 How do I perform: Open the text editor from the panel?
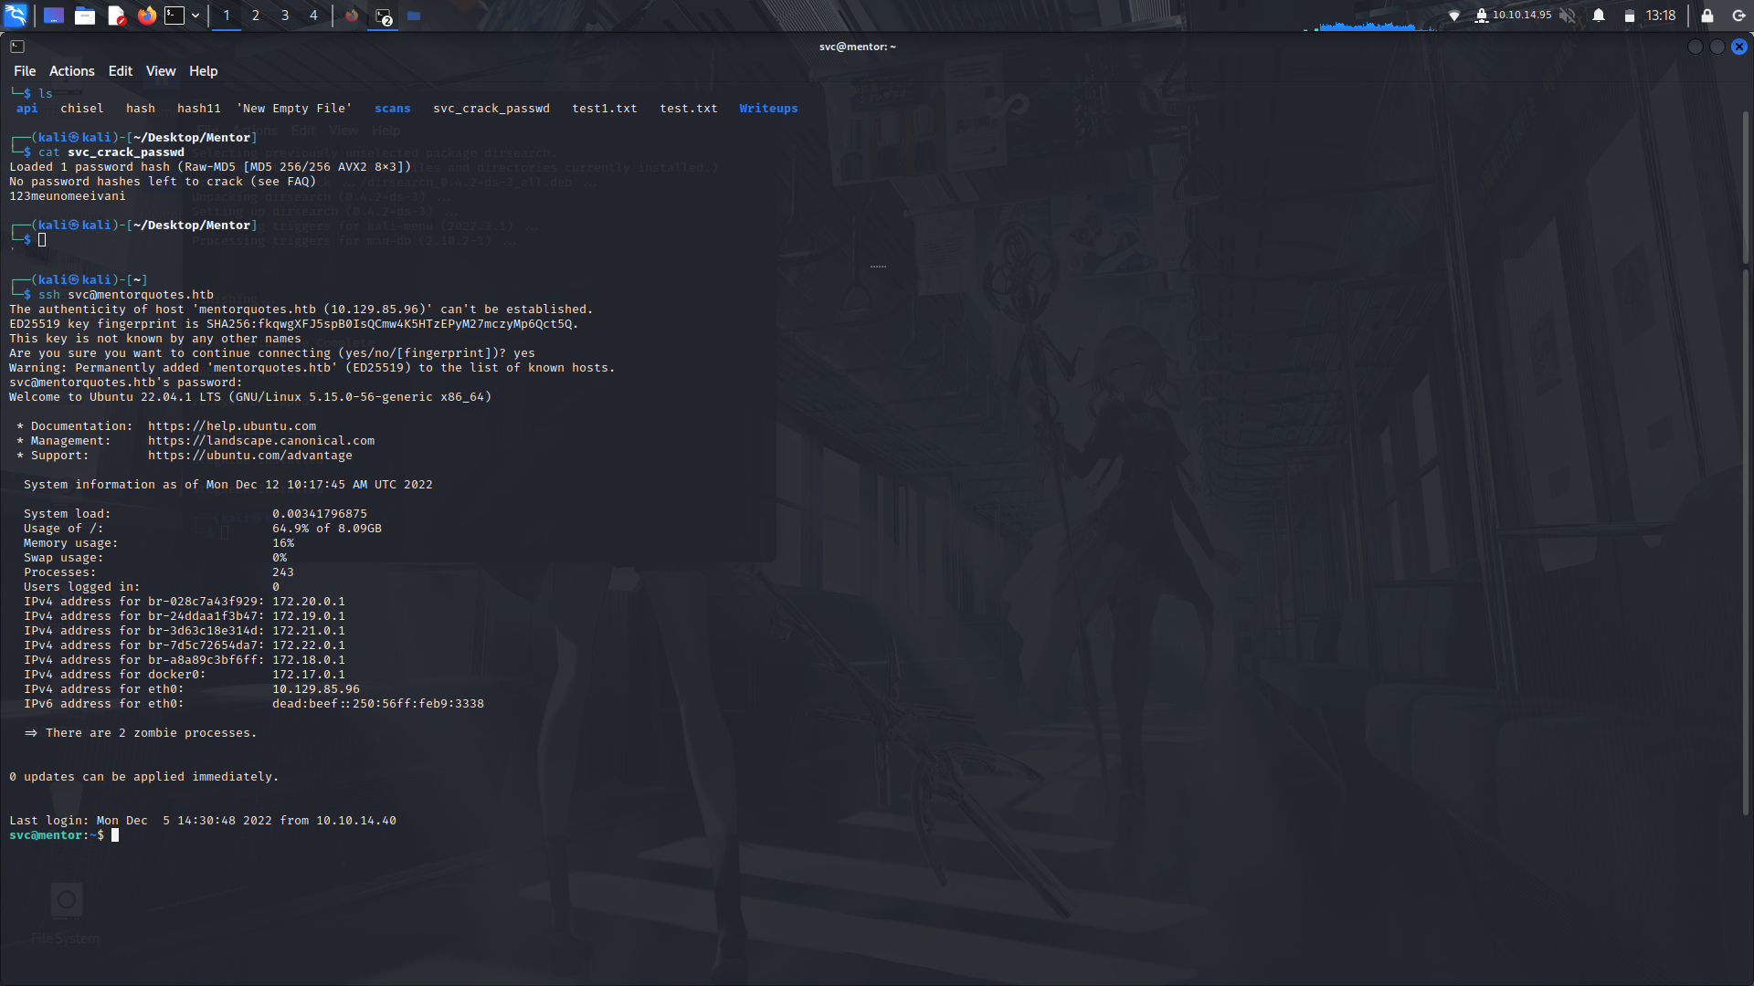pyautogui.click(x=116, y=16)
